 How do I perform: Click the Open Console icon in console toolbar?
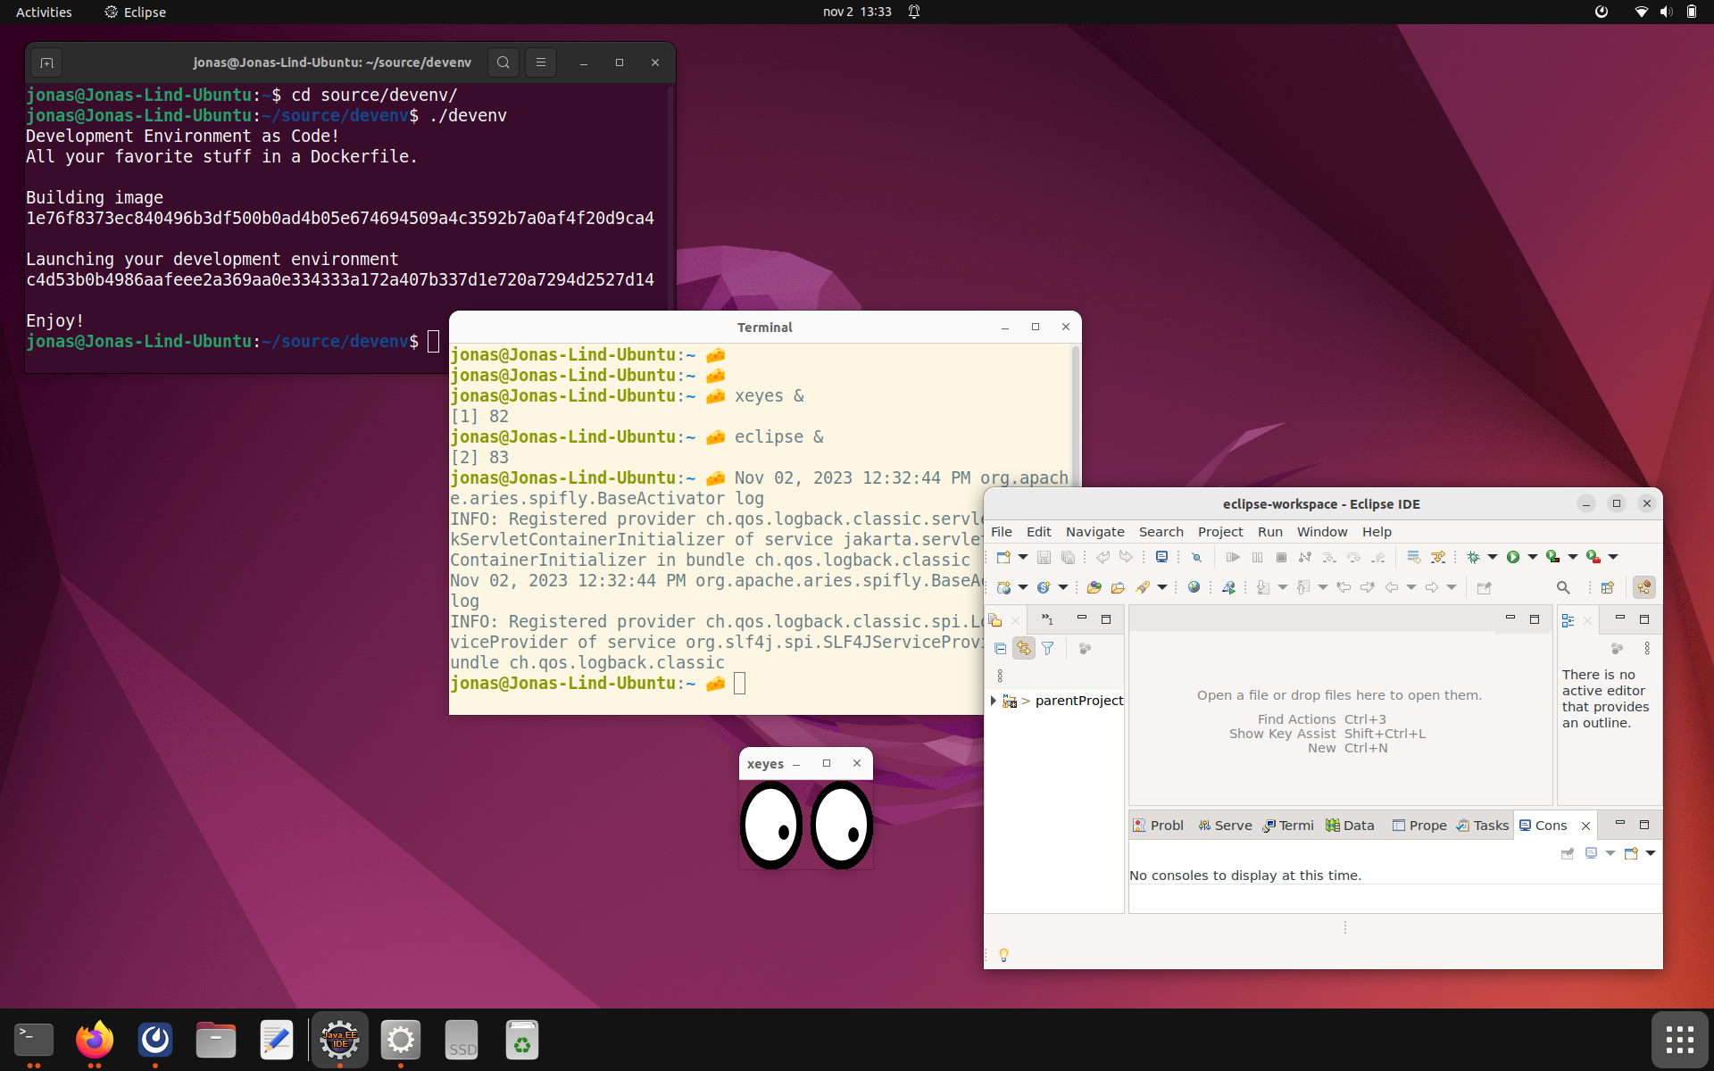point(1631,853)
